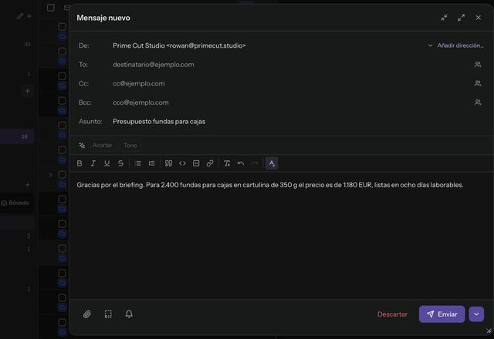
Task: Open contacts picker for the Cc field
Action: tap(478, 83)
